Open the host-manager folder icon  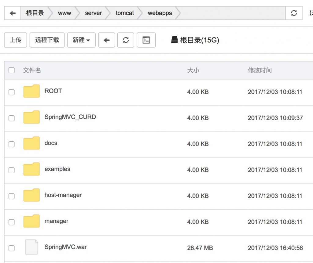(31, 195)
